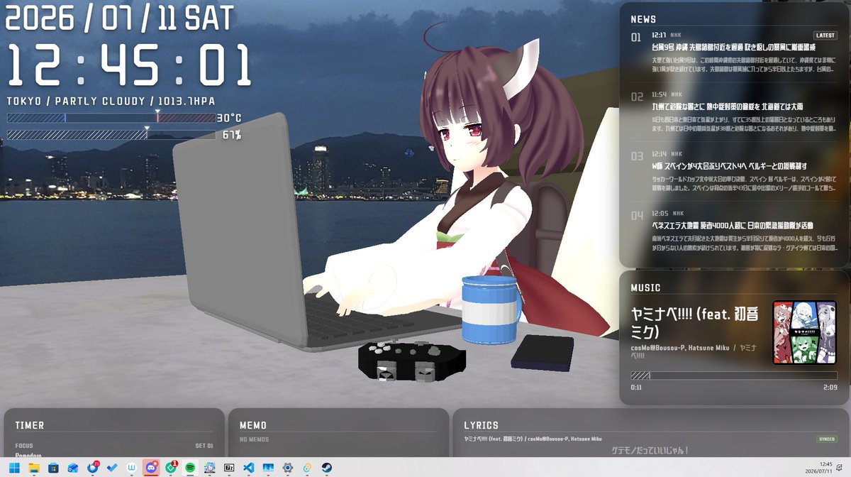Open File Explorer from the taskbar

click(x=33, y=468)
